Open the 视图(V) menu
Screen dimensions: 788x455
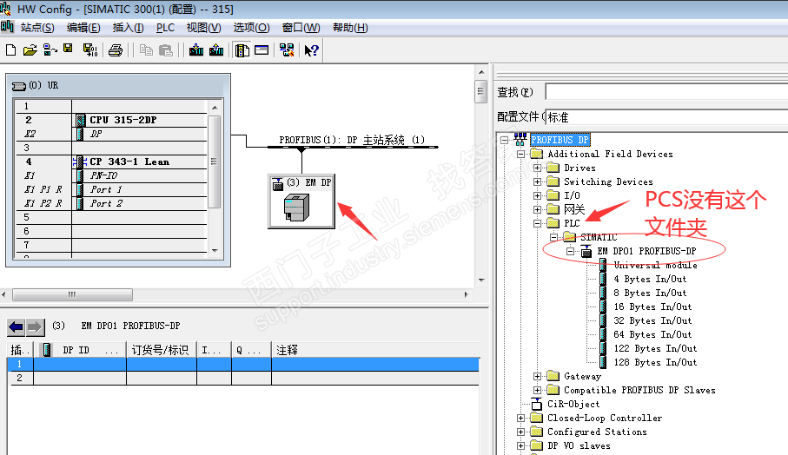coord(203,28)
